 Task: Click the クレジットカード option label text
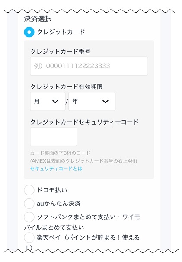click(61, 32)
